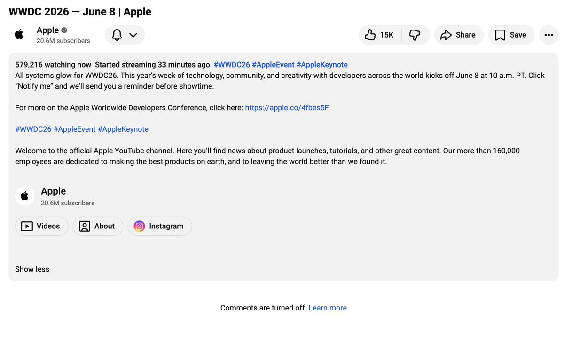This screenshot has width=564, height=340.
Task: Click #WWDC26 hashtag below the conference link
Action: (x=33, y=129)
